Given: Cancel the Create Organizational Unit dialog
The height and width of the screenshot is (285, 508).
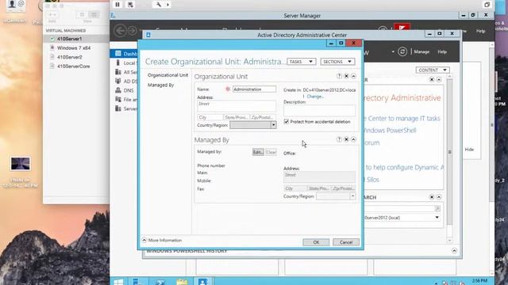Looking at the screenshot, I should point(346,242).
